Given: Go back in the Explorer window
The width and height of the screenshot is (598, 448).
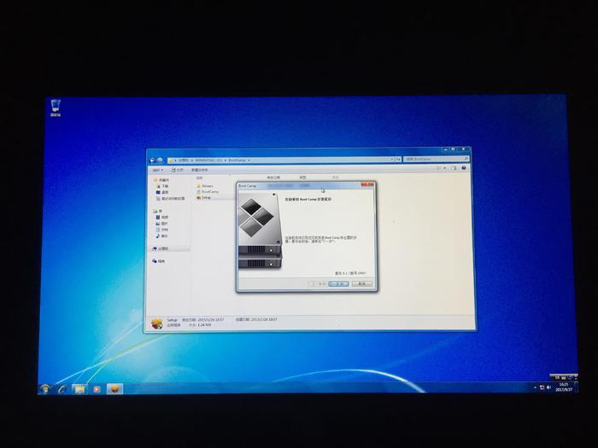Looking at the screenshot, I should [153, 160].
